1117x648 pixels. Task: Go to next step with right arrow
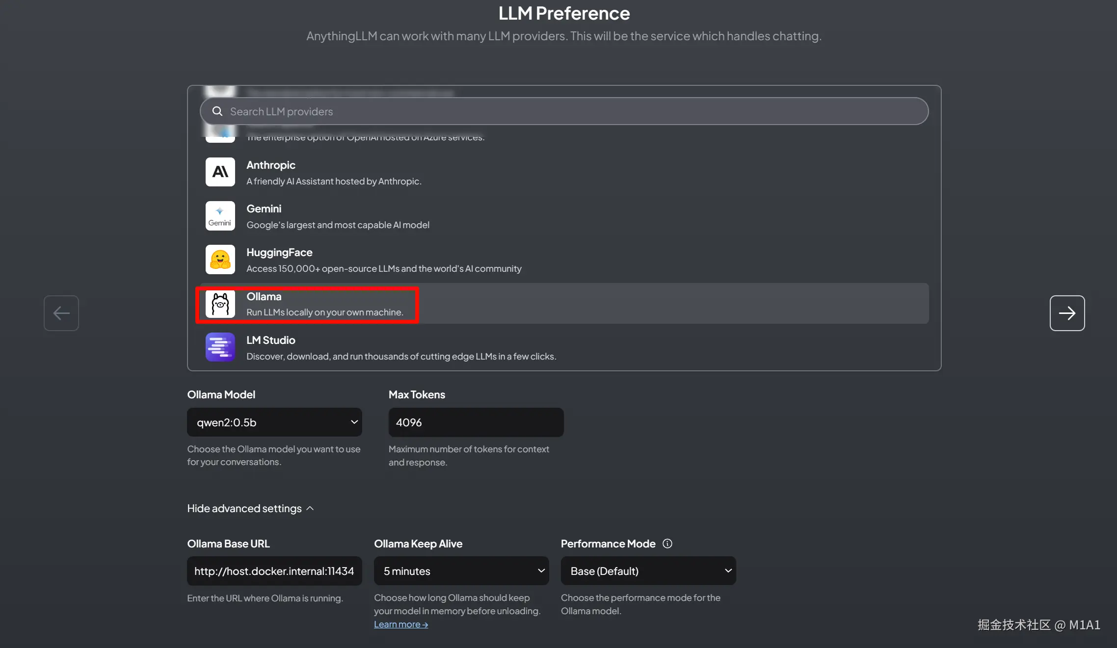click(1067, 313)
